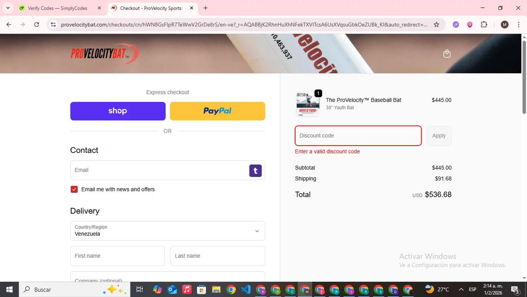
Task: Bookmark this page with the star icon
Action: [436, 25]
